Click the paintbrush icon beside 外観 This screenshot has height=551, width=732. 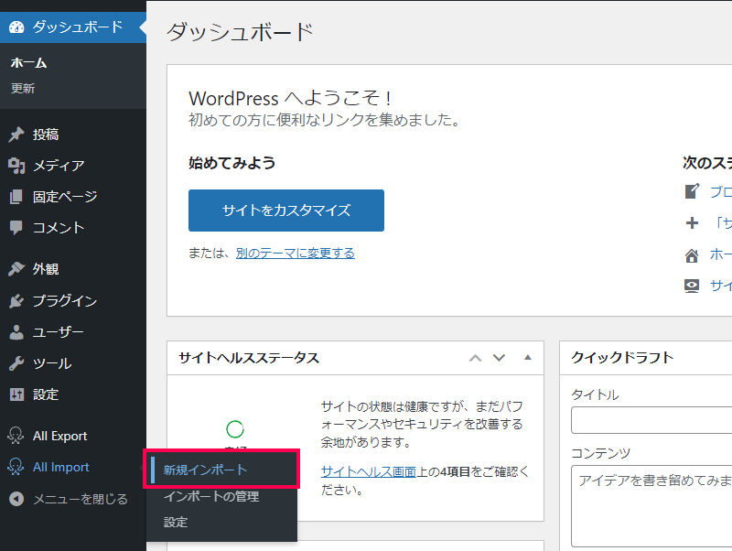(16, 269)
